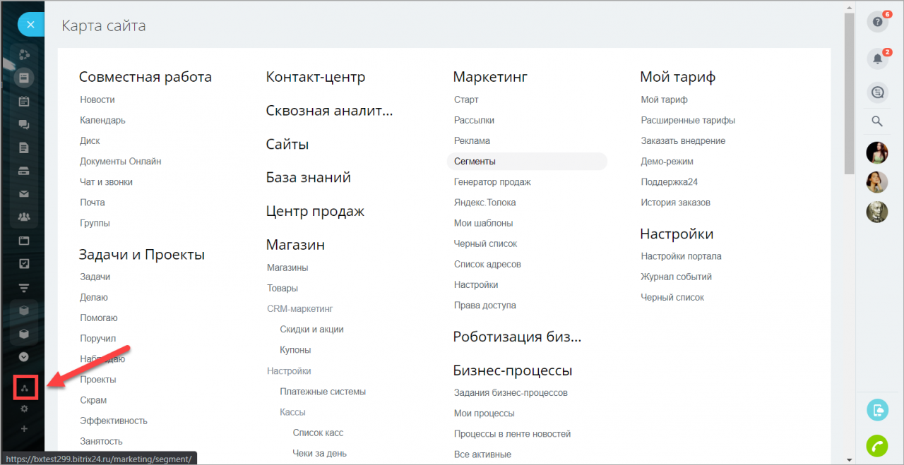904x465 pixels.
Task: Open the База знаний section
Action: [x=309, y=177]
